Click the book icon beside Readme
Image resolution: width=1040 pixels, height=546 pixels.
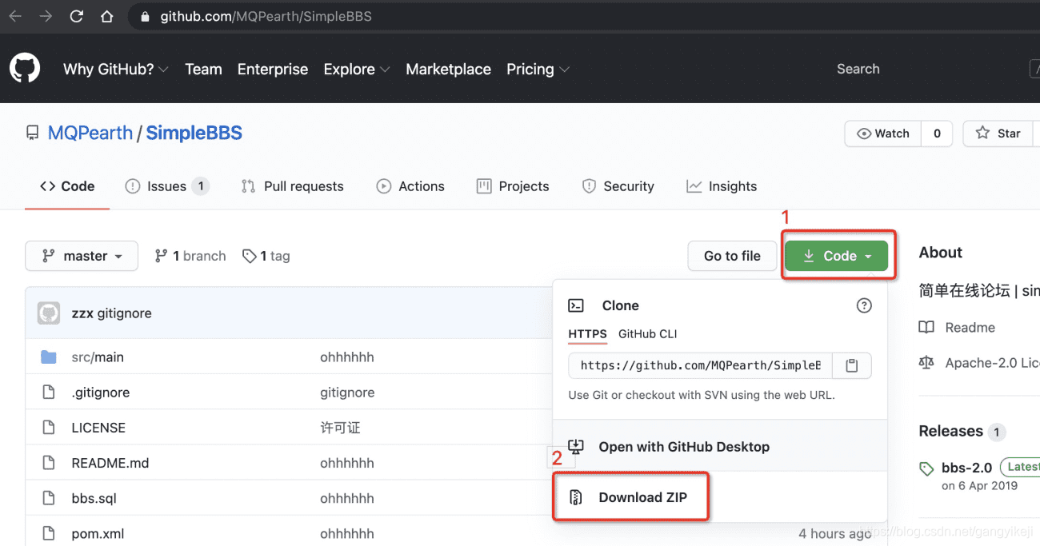coord(926,327)
